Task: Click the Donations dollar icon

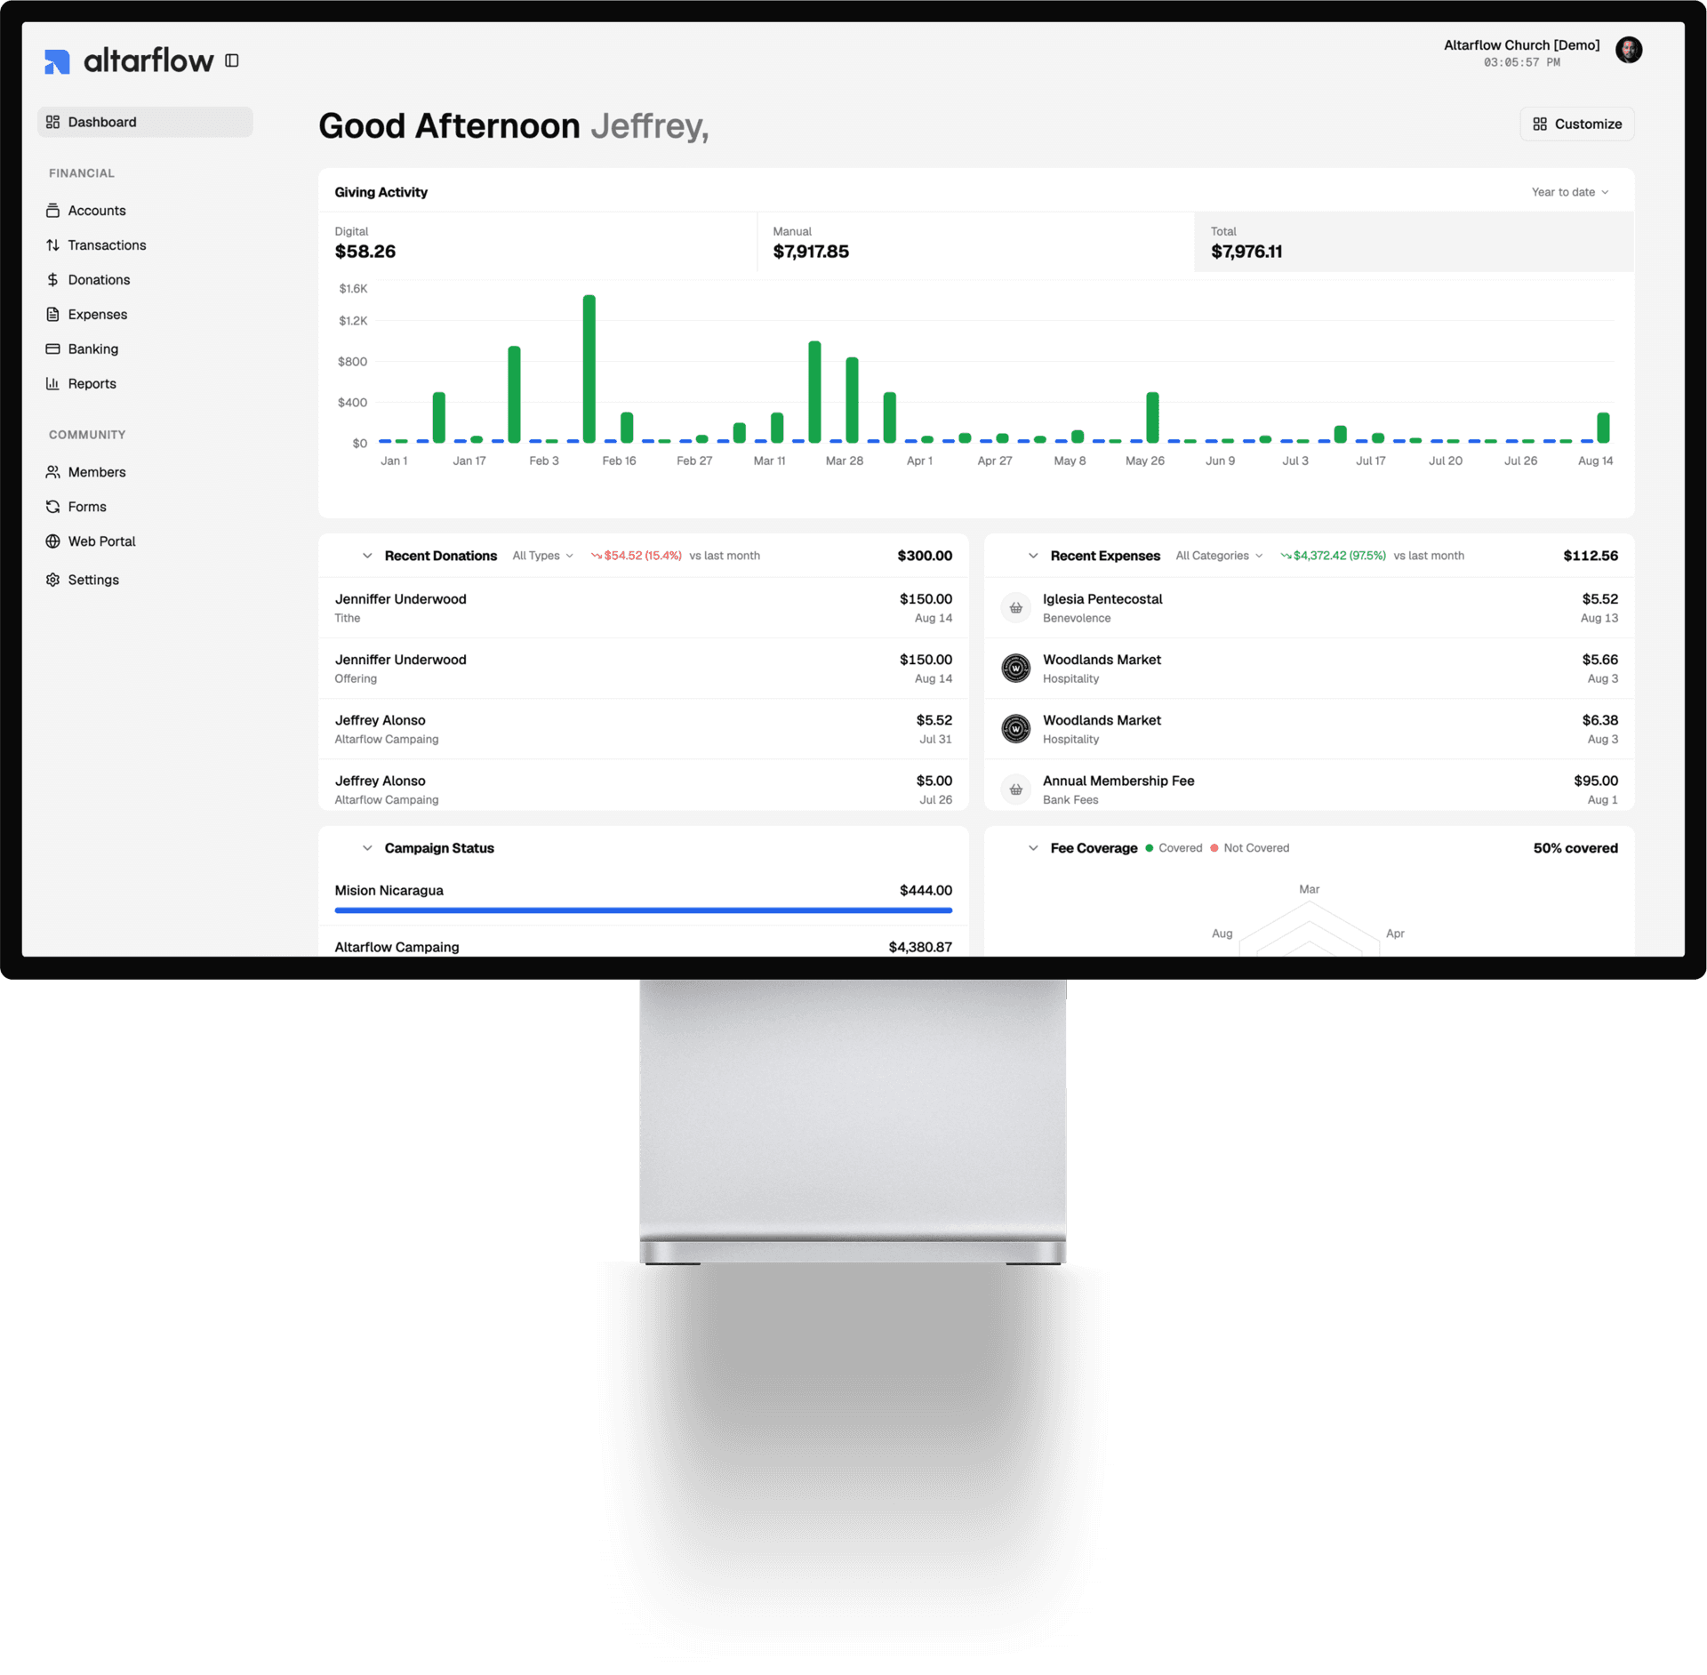Action: point(52,280)
